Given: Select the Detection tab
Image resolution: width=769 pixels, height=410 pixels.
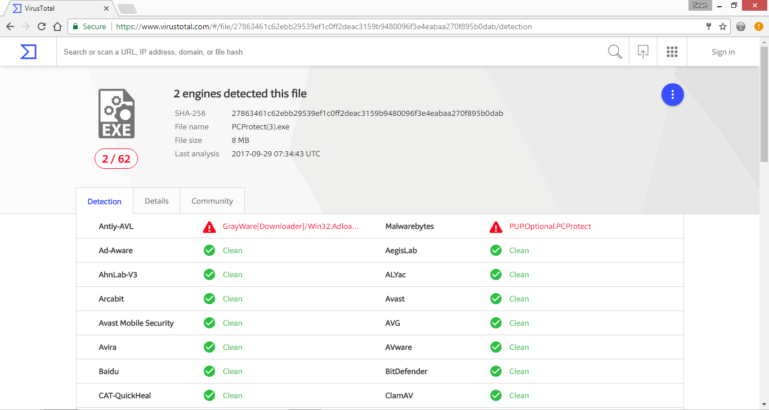Looking at the screenshot, I should pyautogui.click(x=105, y=201).
